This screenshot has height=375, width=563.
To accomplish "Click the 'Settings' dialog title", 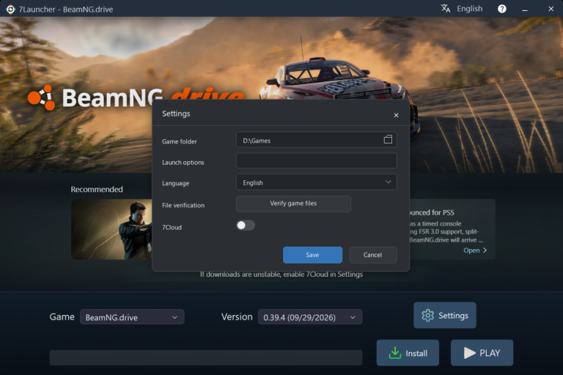I will click(176, 114).
